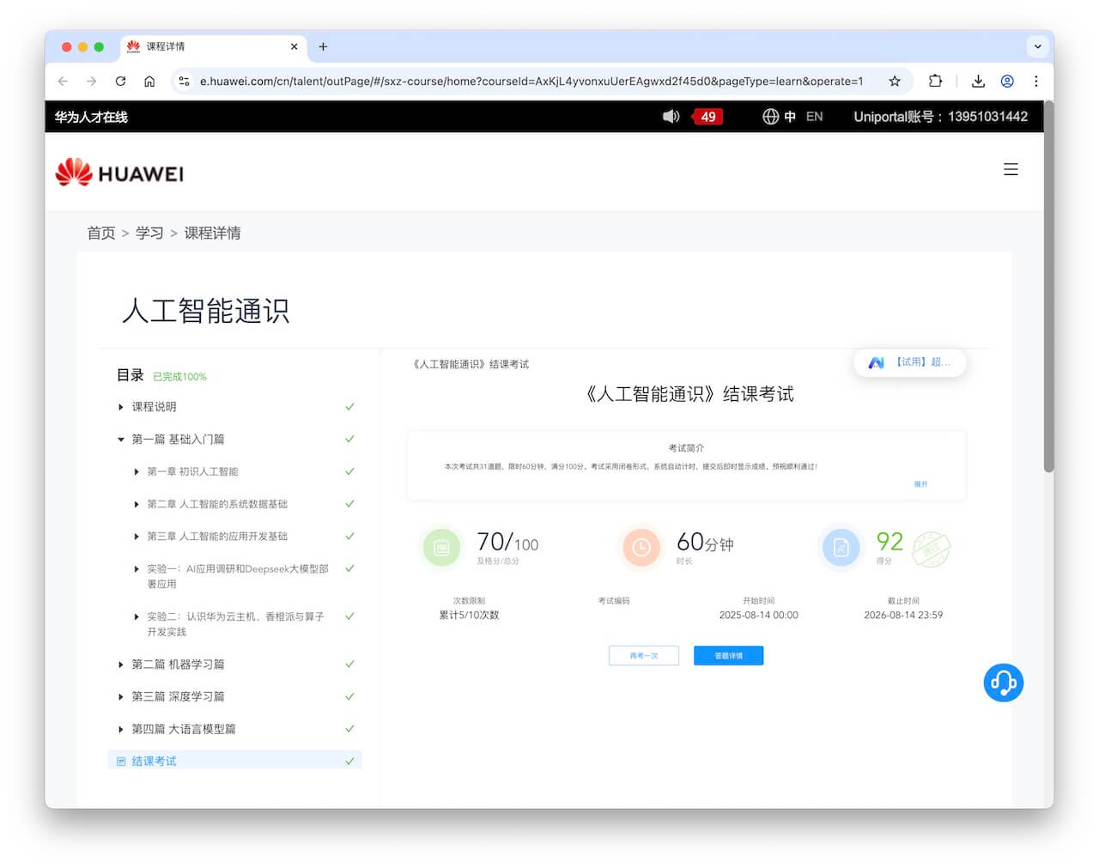Click the globe language icon
1099x868 pixels.
click(x=770, y=117)
